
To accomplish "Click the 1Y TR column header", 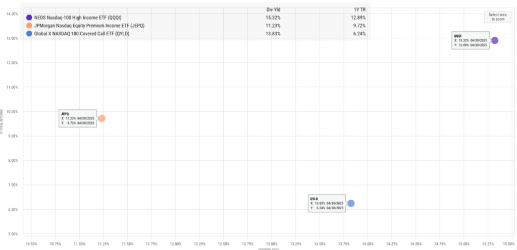I will (359, 10).
